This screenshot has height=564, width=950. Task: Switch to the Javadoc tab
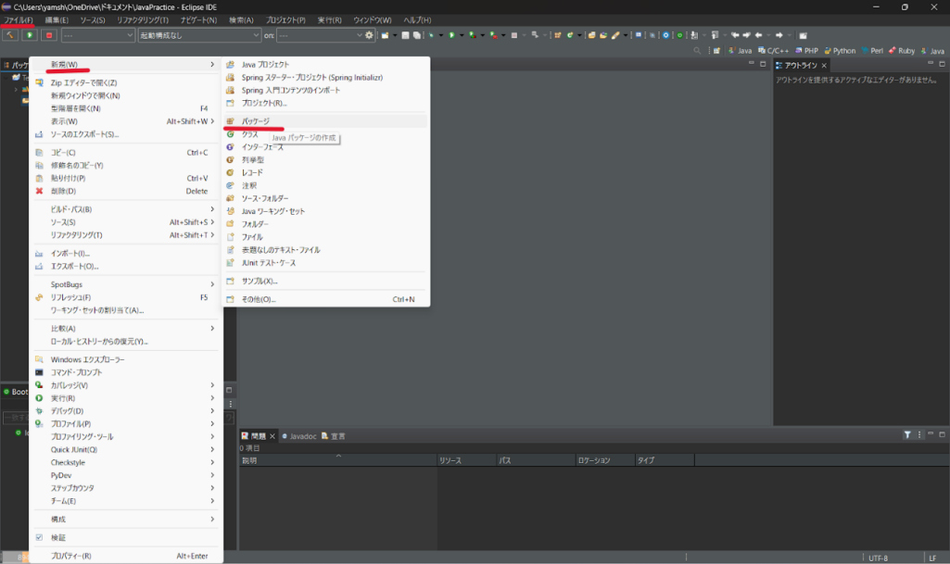pos(298,436)
